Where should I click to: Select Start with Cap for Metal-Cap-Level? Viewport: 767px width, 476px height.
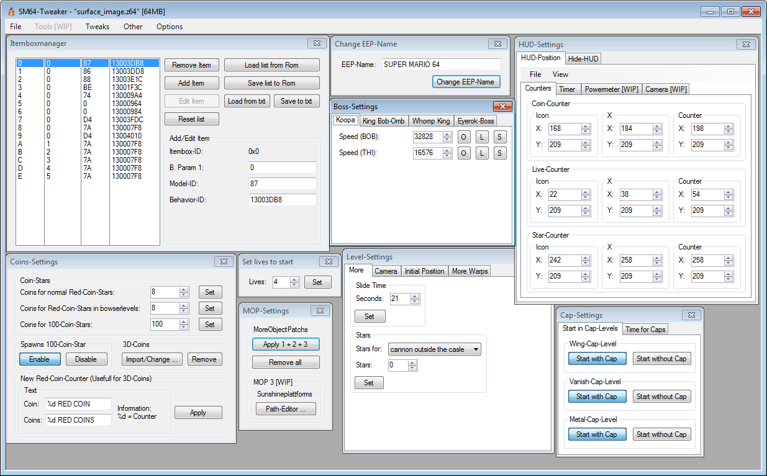tap(596, 434)
